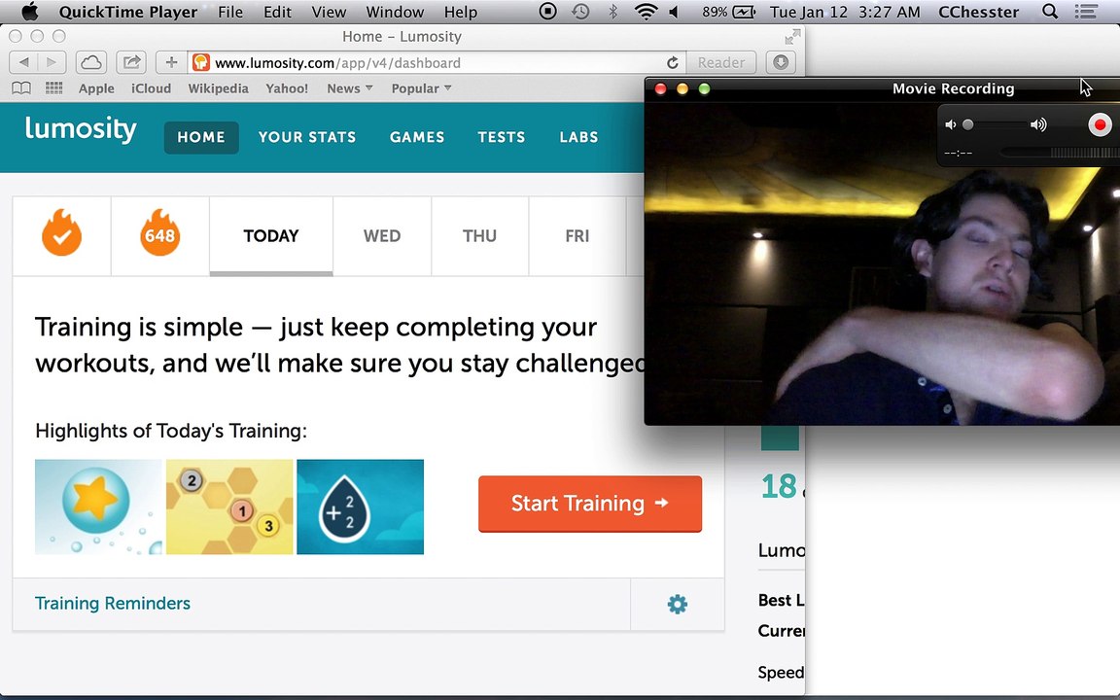The image size is (1120, 700).
Task: Show Top Sites grid icon
Action: point(53,87)
